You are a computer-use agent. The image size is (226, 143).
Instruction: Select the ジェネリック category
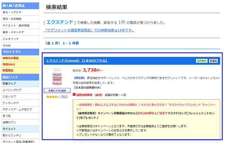coord(20,39)
